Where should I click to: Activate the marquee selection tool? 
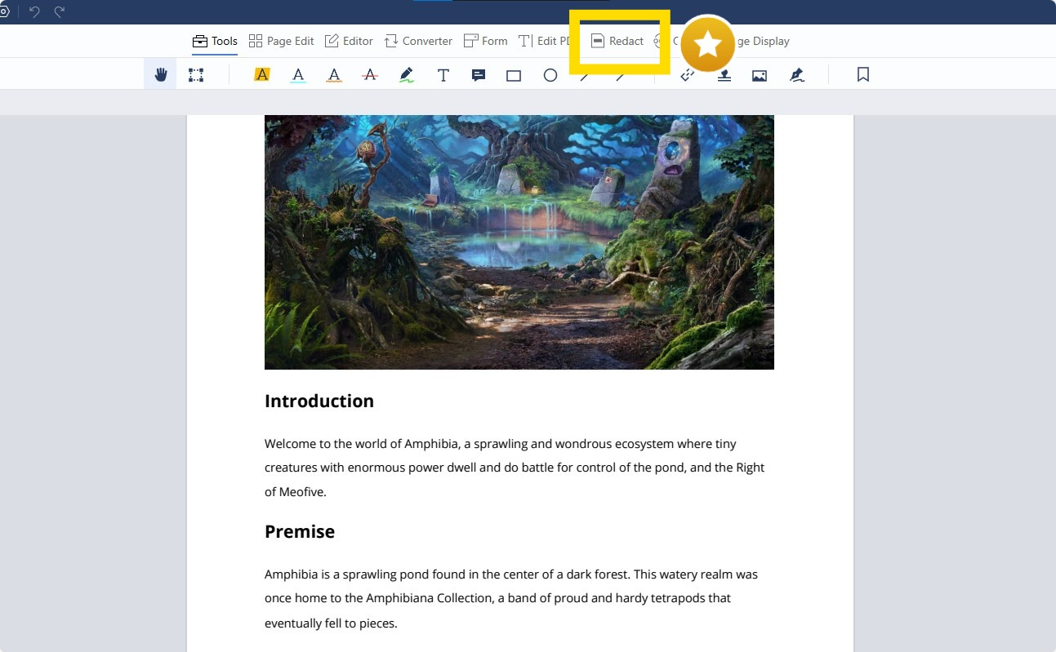tap(196, 75)
